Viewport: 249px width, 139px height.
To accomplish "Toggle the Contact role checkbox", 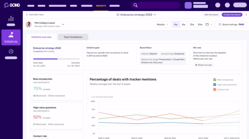I will click(215, 89).
